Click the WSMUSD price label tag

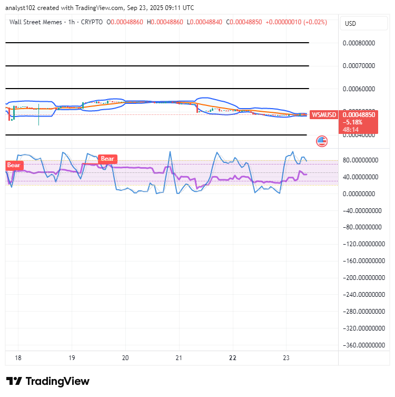[324, 115]
